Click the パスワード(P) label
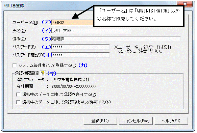 click(24, 47)
